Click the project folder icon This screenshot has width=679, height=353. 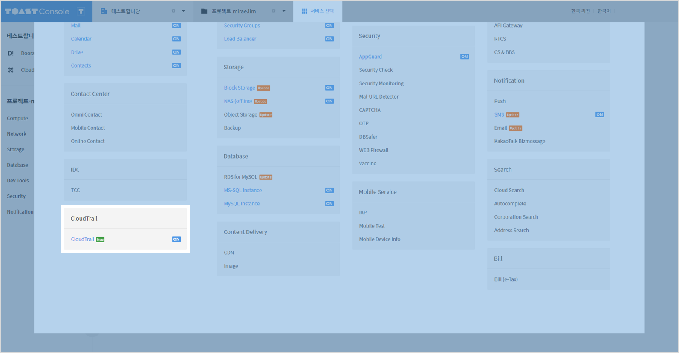click(x=204, y=11)
